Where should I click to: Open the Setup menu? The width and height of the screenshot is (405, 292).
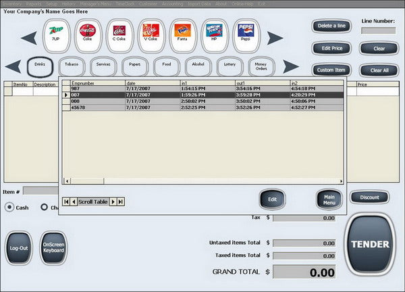point(52,4)
